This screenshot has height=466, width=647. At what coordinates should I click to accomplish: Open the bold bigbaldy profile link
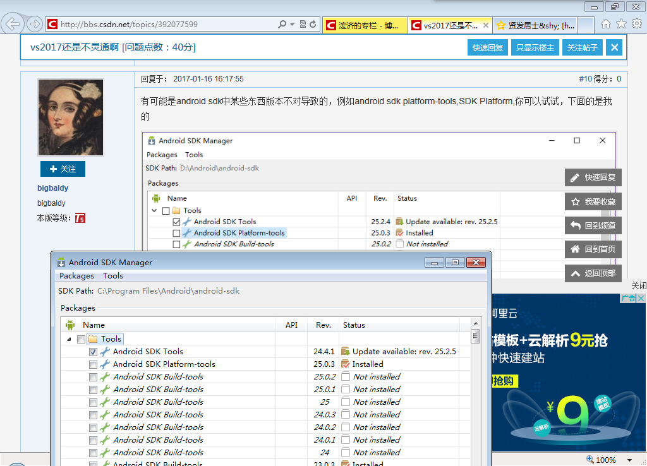click(53, 188)
